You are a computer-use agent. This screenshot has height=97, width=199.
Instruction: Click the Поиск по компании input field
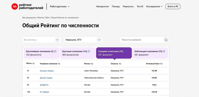point(141,40)
